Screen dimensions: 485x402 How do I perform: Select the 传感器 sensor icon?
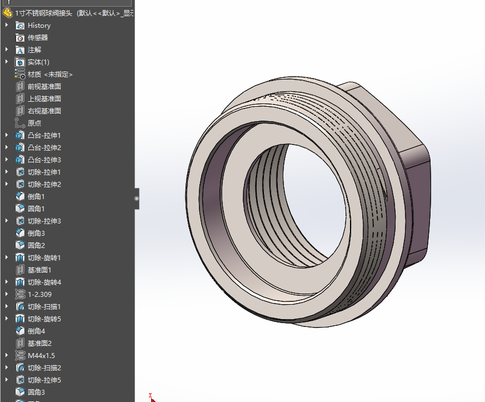click(20, 38)
